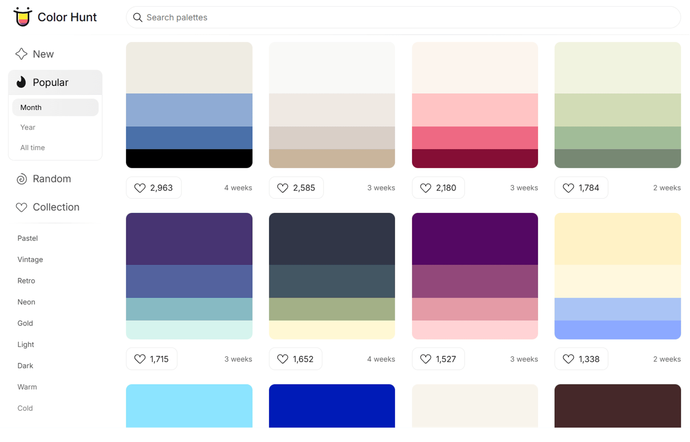Pick the dark maroon swatch in pink palette
Screen dimensions: 690x442
coord(475,158)
